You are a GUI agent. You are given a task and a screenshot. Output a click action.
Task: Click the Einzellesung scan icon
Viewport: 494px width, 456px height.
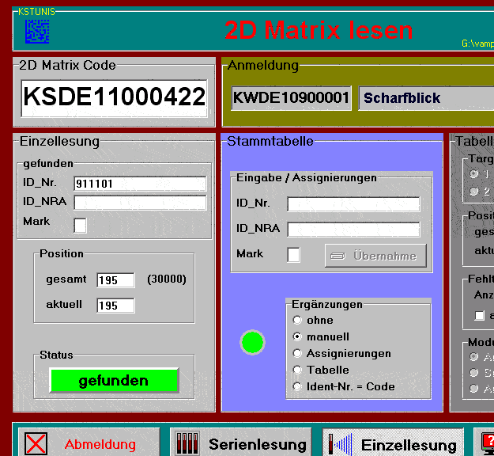tap(340, 444)
